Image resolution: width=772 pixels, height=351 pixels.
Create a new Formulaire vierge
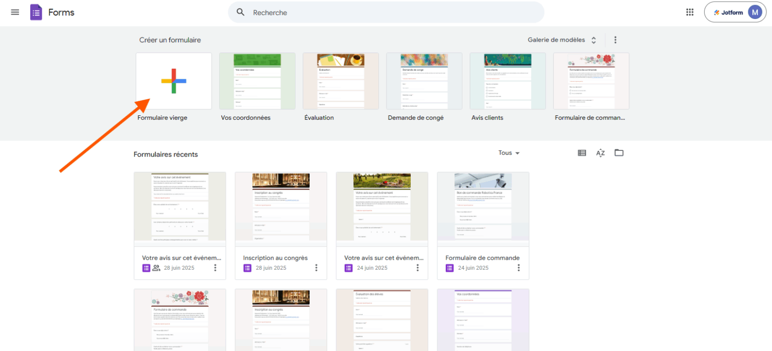[173, 81]
